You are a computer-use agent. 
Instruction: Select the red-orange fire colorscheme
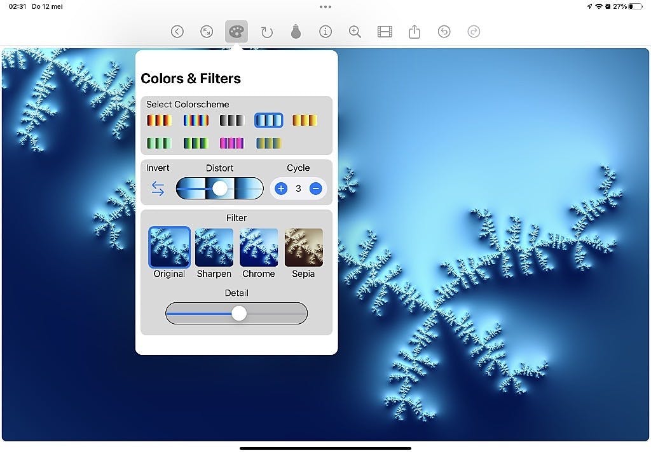click(159, 120)
